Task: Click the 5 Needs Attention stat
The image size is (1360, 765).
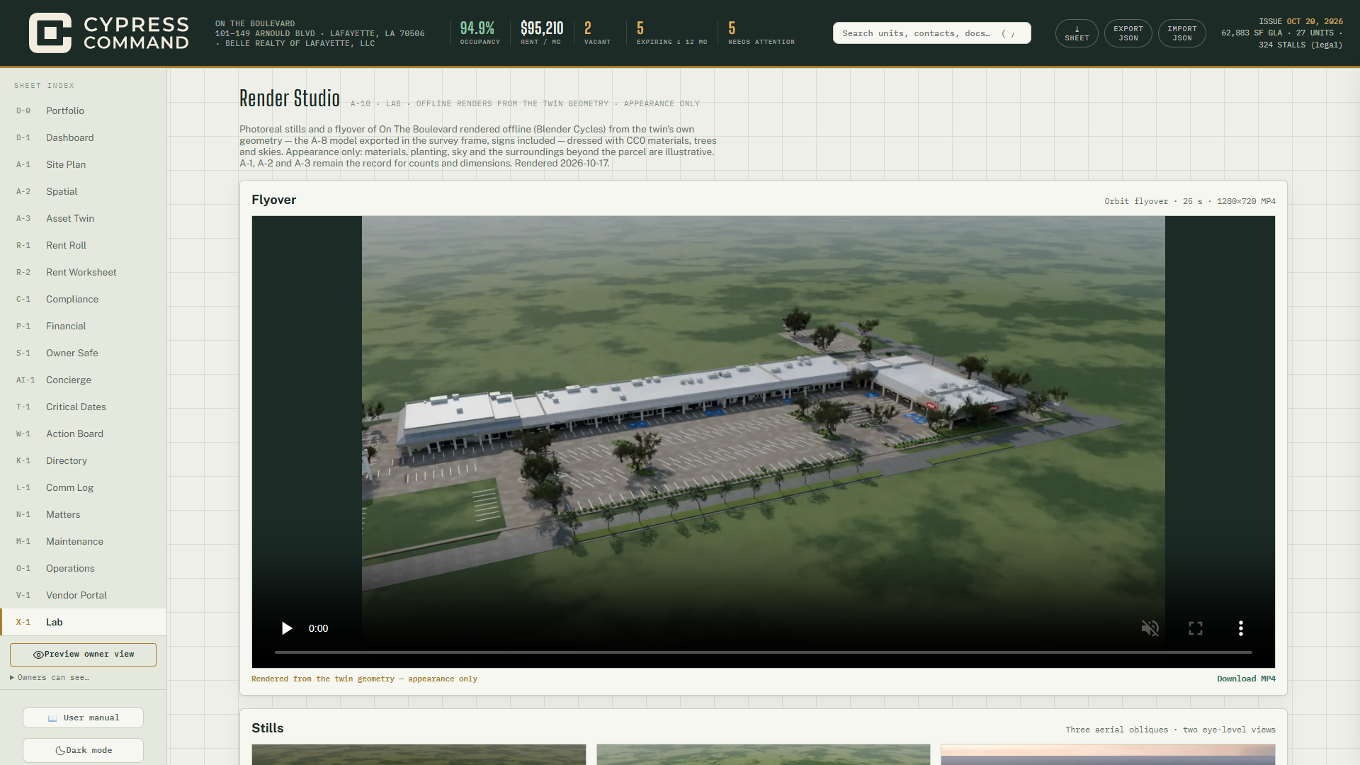Action: click(x=761, y=33)
